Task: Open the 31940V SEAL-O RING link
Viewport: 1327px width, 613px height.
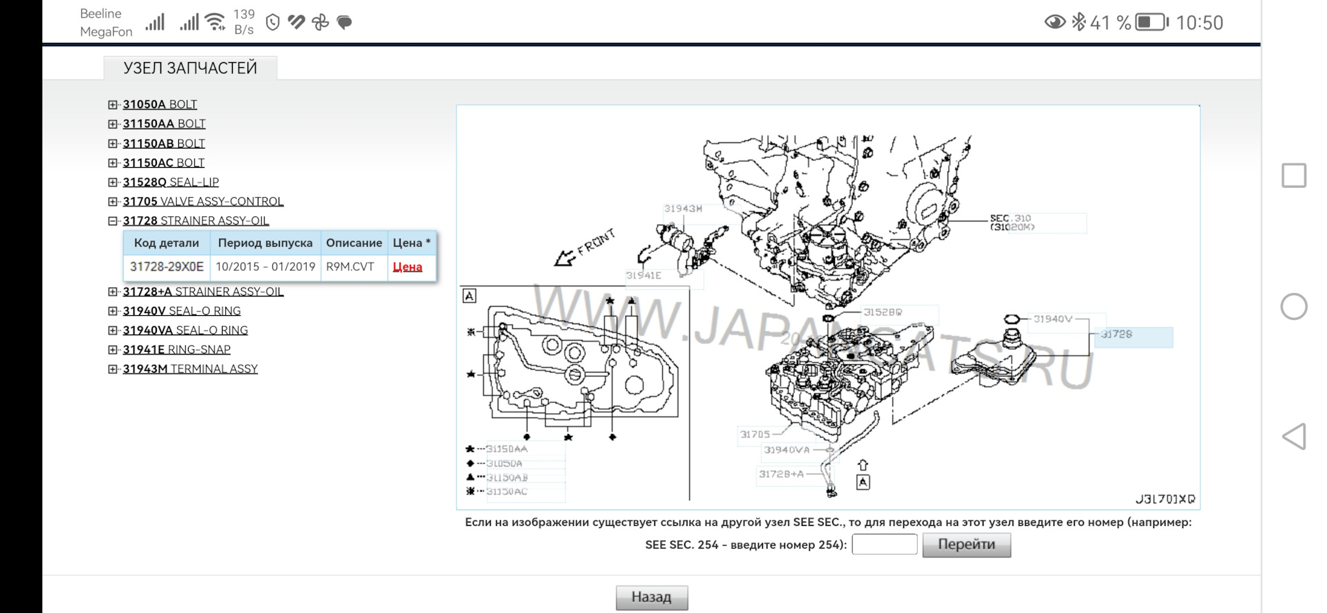Action: pos(182,310)
